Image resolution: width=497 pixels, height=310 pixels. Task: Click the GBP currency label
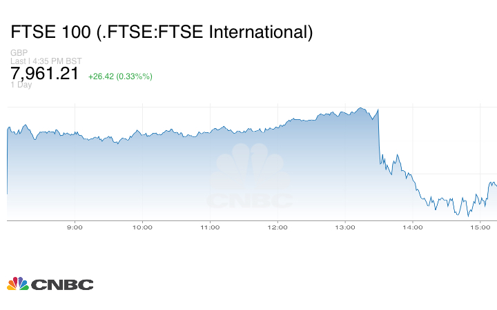(18, 53)
